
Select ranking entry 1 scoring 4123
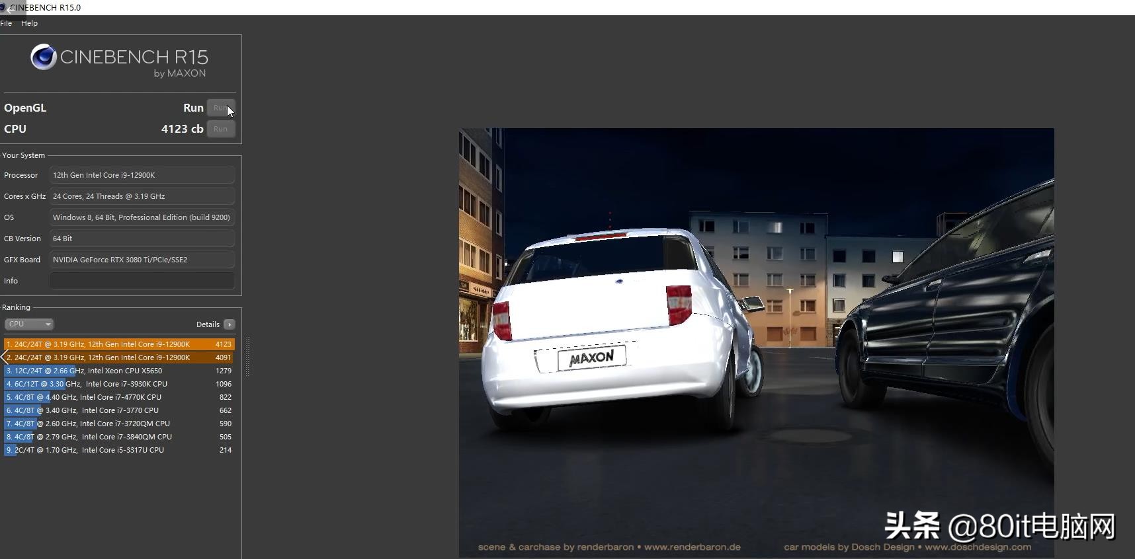coord(119,344)
